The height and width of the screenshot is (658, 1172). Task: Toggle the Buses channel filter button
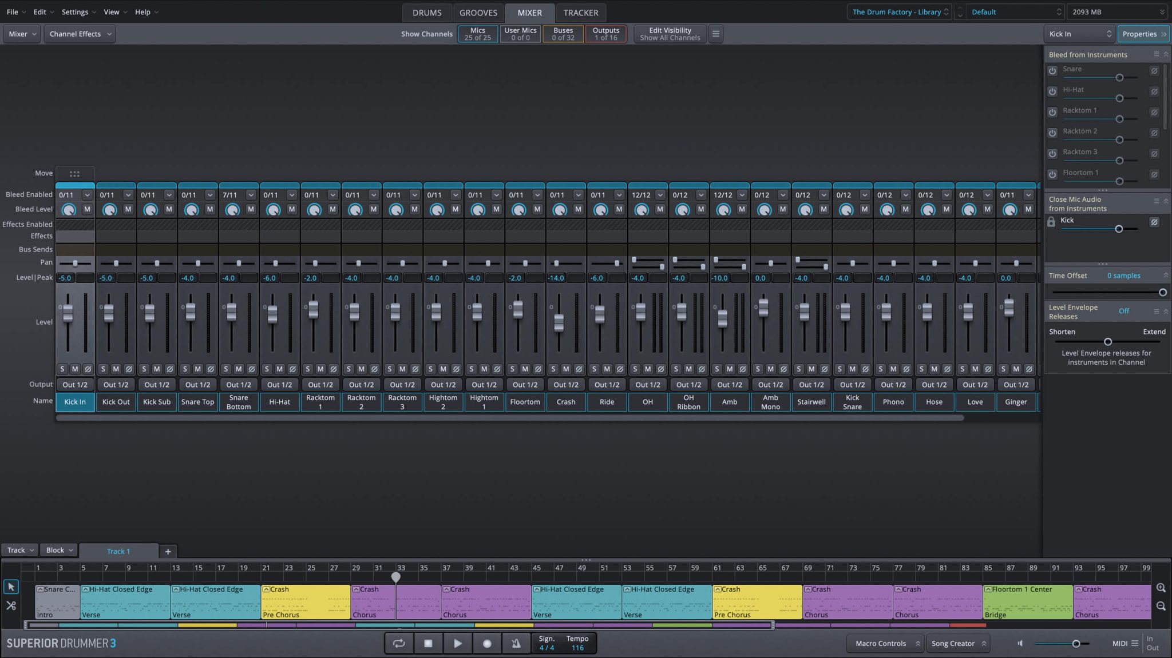click(x=563, y=34)
